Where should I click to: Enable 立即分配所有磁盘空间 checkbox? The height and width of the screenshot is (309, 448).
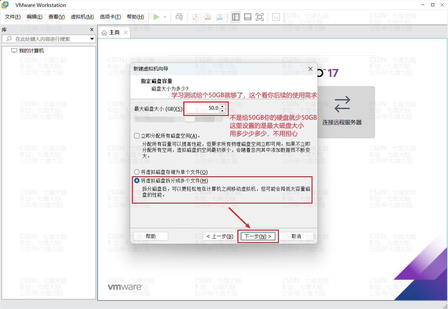point(137,136)
